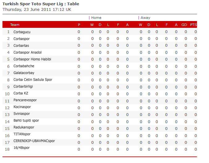Click the Corbagucu team name
209x163 pixels.
[x=22, y=32]
